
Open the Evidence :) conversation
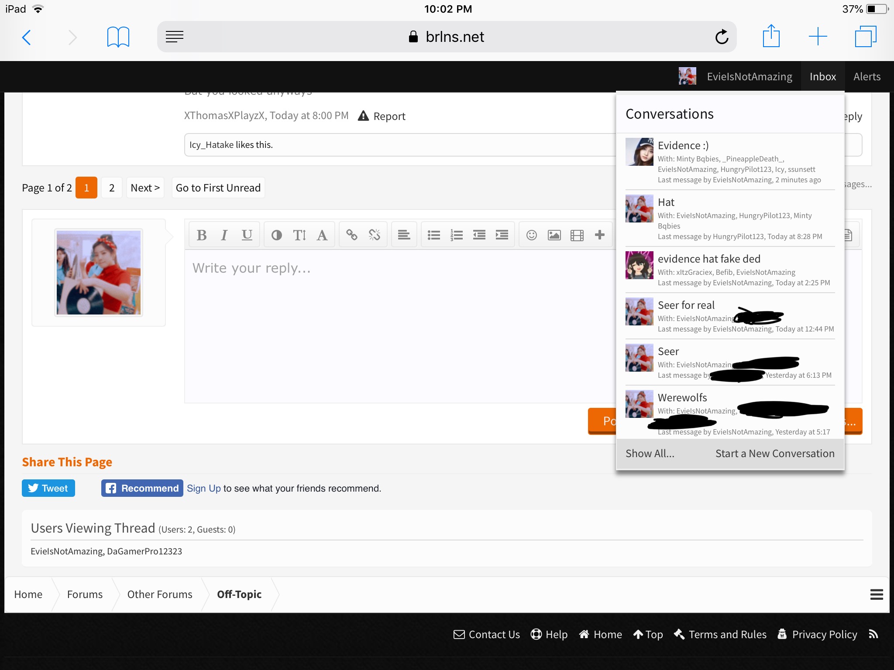[x=683, y=145]
